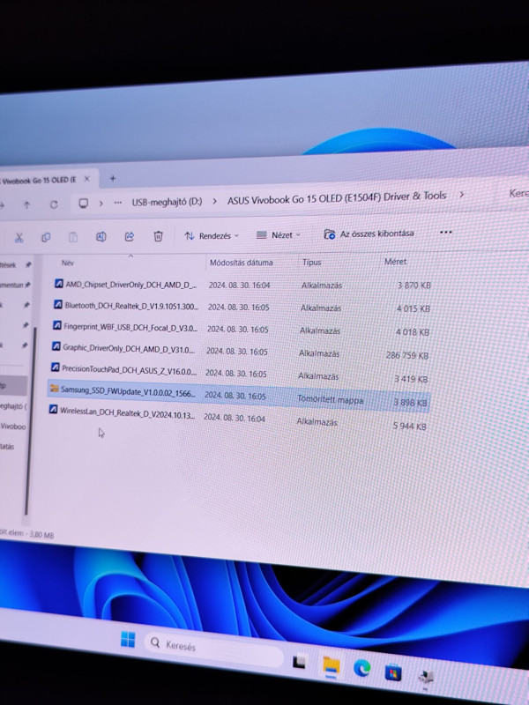Select Samsung_SSD_FWUpdate compressed folder
Image resolution: width=529 pixels, height=705 pixels.
[238, 395]
